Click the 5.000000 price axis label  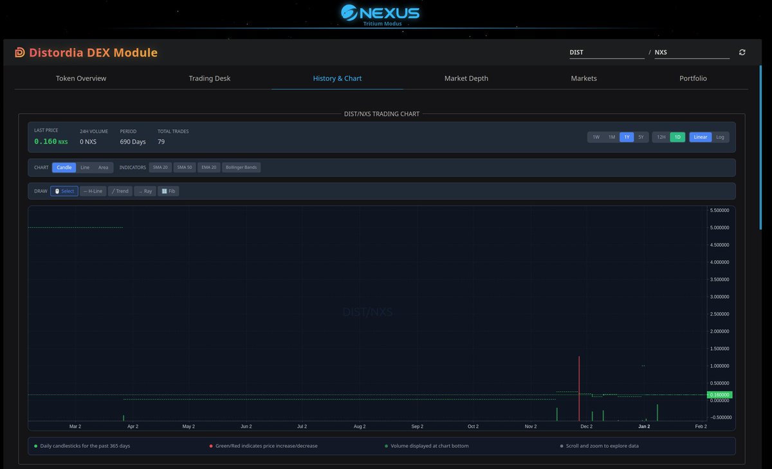(720, 227)
